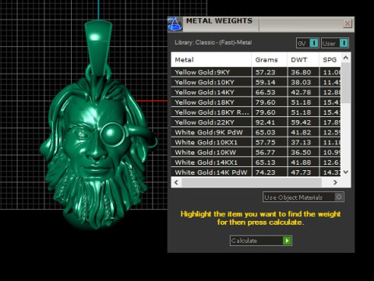Click the table scroll down arrow
Screen dimensions: 374x281
tap(346, 172)
